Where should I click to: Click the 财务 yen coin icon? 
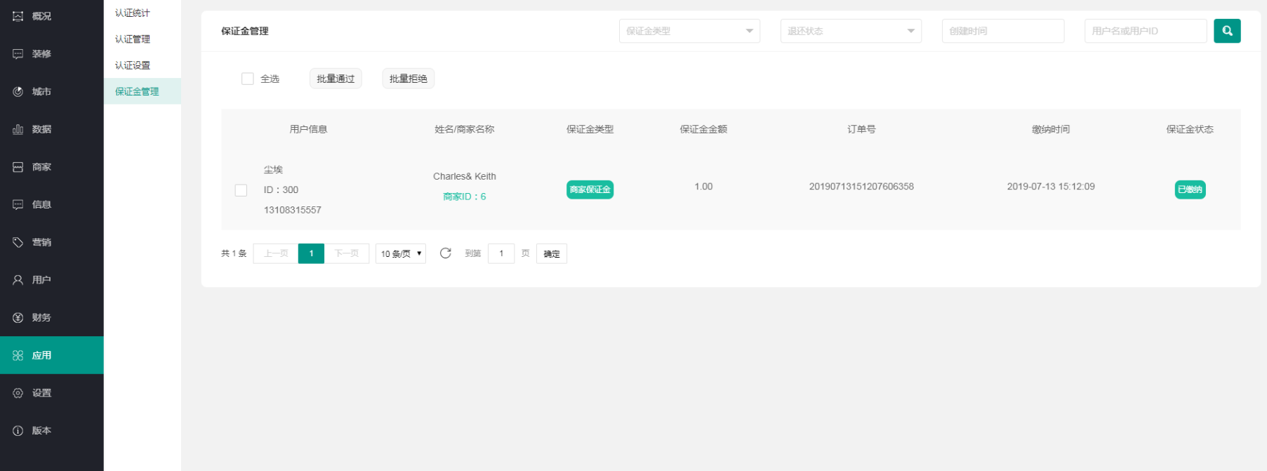tap(18, 317)
